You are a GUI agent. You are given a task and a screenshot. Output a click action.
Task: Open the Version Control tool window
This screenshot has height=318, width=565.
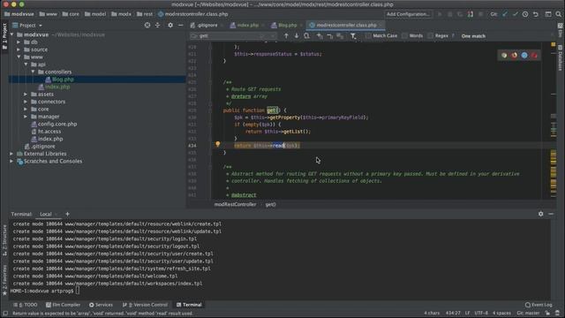coord(145,305)
